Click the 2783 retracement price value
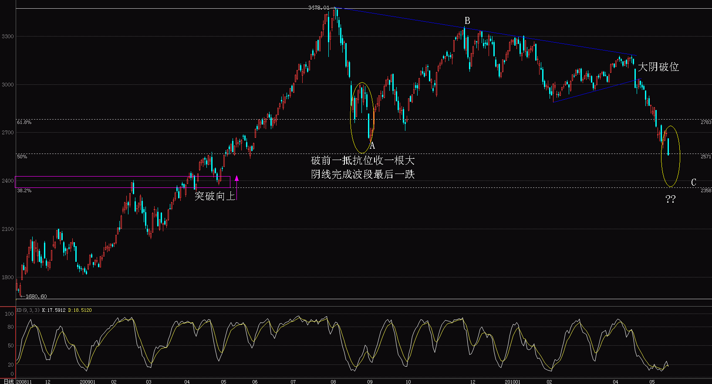The width and height of the screenshot is (712, 384). pyautogui.click(x=706, y=123)
